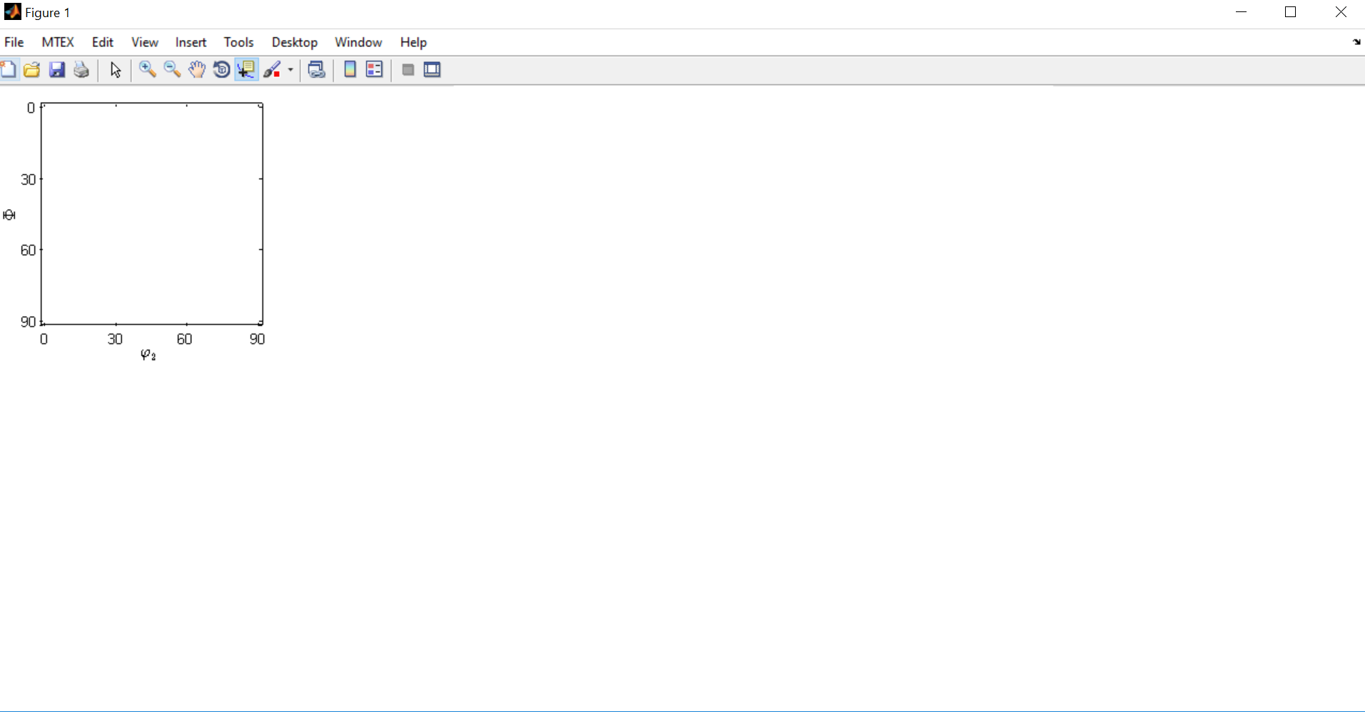Save the figure with the disk icon
1365x712 pixels.
(56, 69)
